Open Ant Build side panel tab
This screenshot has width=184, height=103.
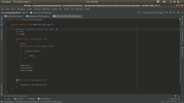coord(182,21)
